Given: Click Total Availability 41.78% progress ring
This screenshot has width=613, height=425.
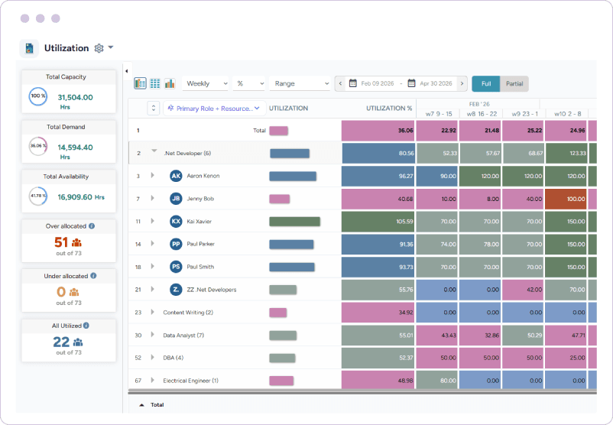Looking at the screenshot, I should click(x=38, y=196).
